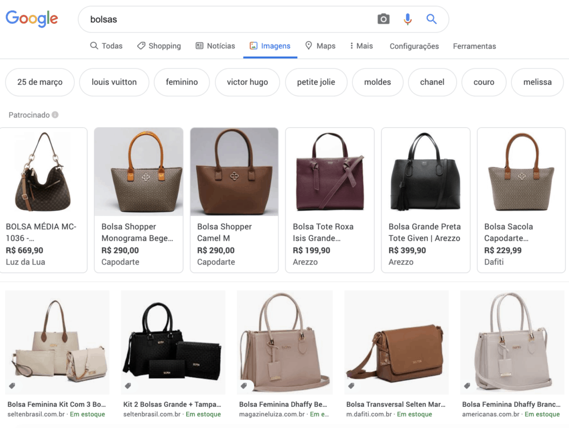This screenshot has height=428, width=569.
Task: Click tag icon on Kit 2 Bolsas image
Action: coord(128,386)
